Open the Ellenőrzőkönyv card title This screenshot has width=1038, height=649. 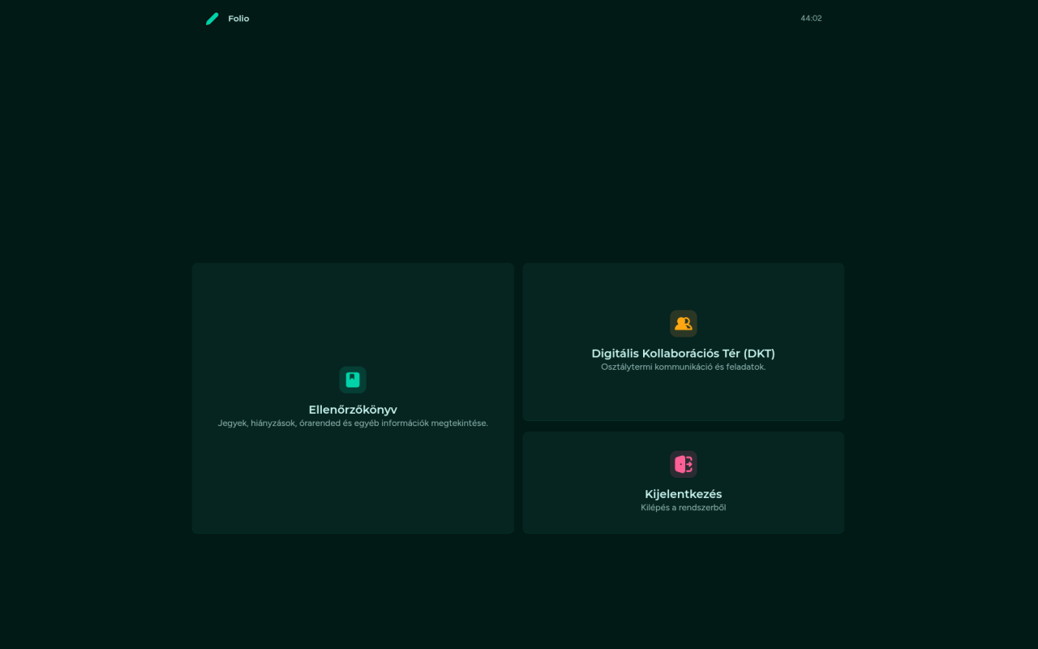(x=353, y=410)
